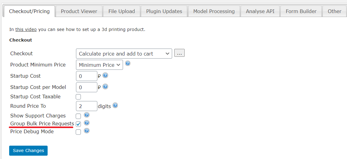
Task: Switch to the Product Viewer tab
Action: pyautogui.click(x=79, y=11)
